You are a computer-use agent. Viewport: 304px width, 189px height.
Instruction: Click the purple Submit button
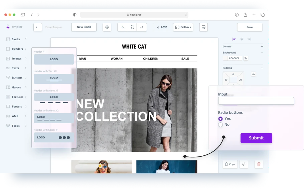(x=256, y=138)
